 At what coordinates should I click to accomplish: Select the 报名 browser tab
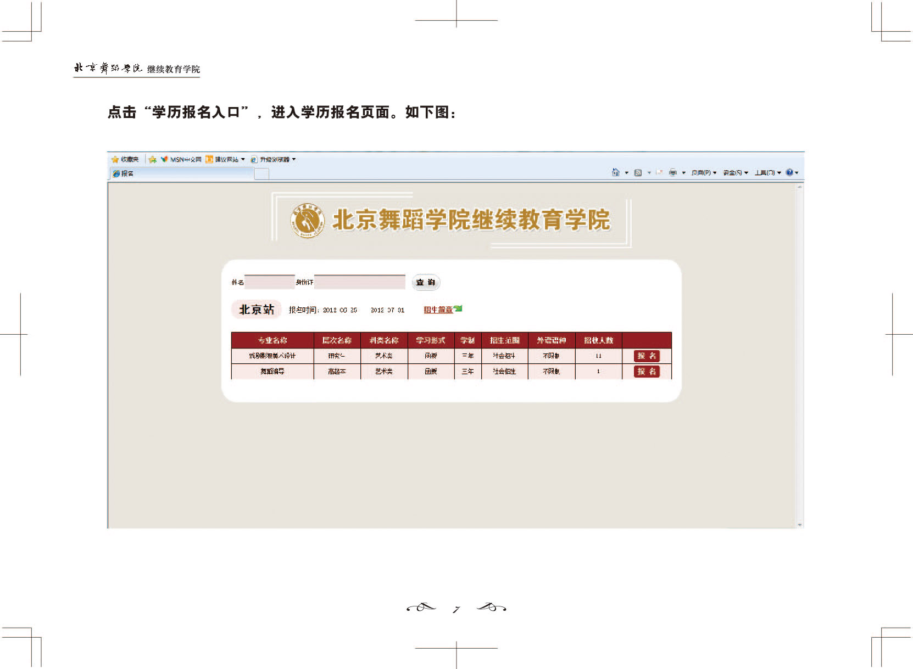182,173
